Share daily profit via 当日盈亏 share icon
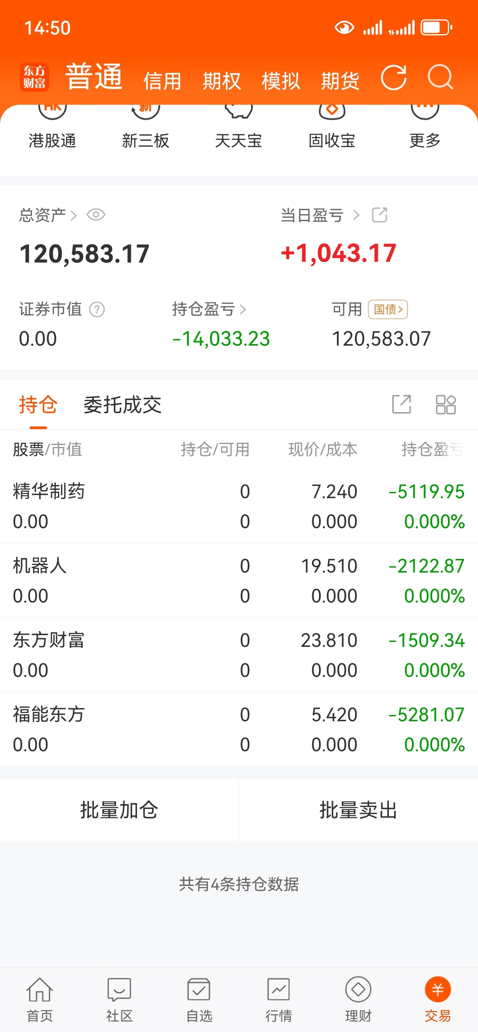The width and height of the screenshot is (478, 1032). click(x=379, y=215)
